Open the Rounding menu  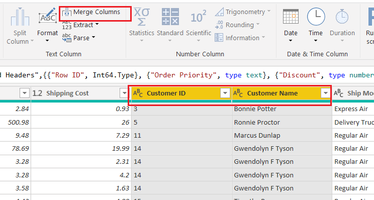tap(237, 25)
